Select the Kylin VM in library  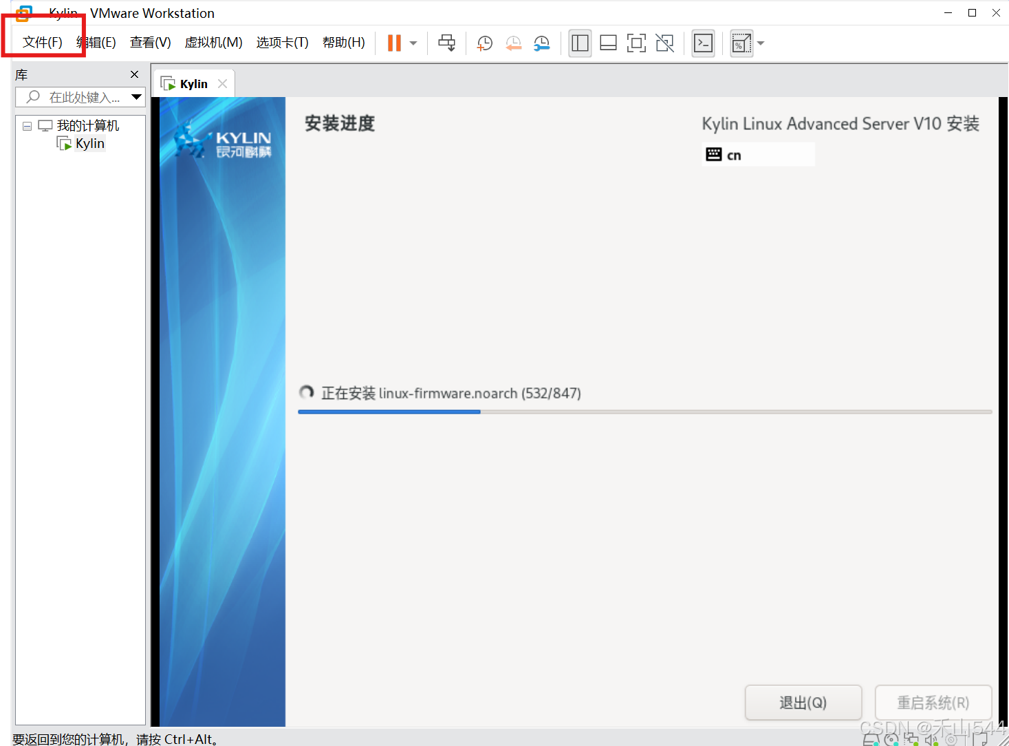(x=89, y=143)
